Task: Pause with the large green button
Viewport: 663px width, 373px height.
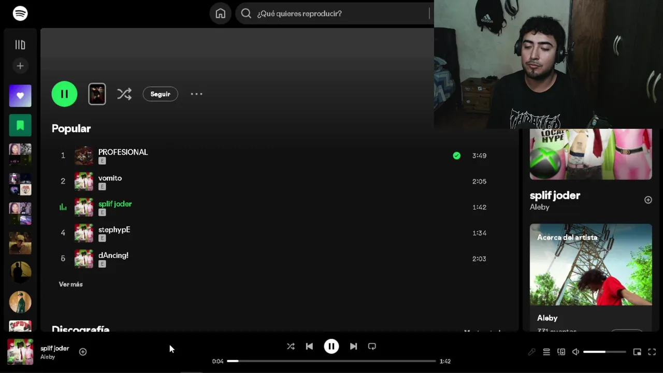Action: point(64,94)
